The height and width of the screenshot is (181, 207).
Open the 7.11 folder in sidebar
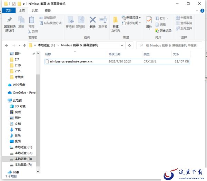coord(16,71)
